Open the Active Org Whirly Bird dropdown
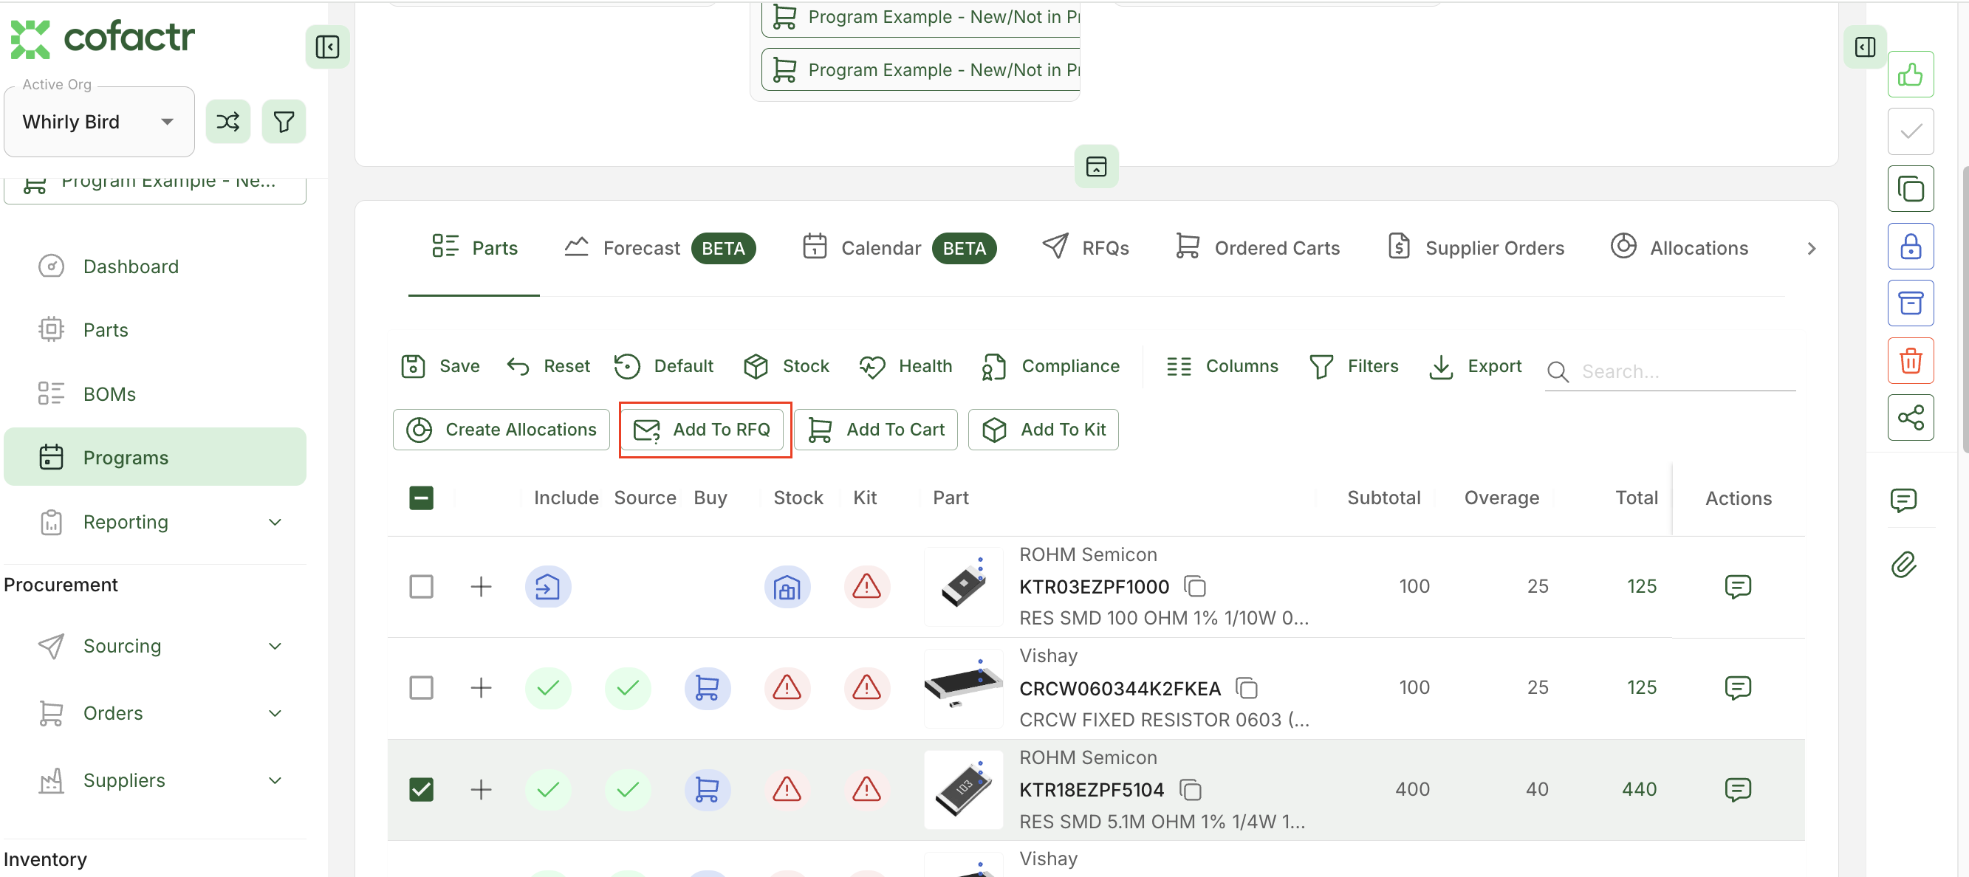This screenshot has width=1969, height=877. (x=100, y=122)
